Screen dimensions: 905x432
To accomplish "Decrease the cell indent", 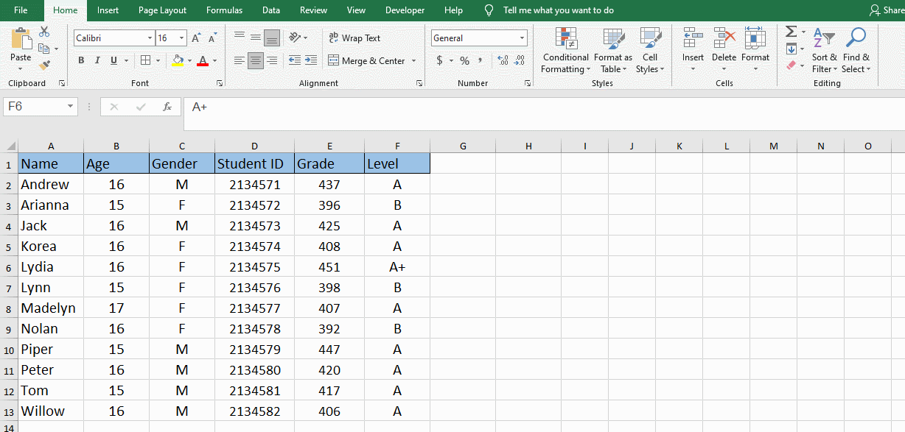I will click(x=295, y=60).
